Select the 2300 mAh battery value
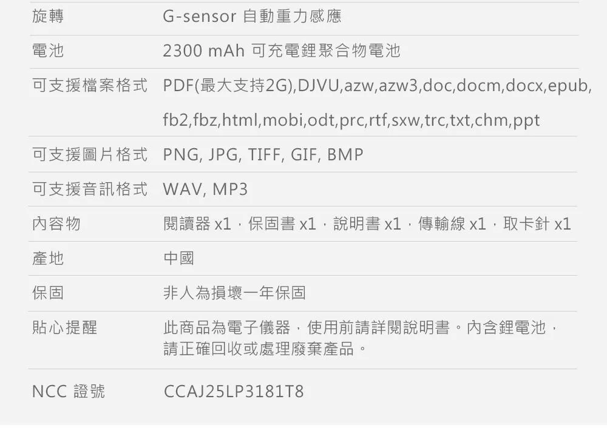The width and height of the screenshot is (607, 433). [x=282, y=51]
